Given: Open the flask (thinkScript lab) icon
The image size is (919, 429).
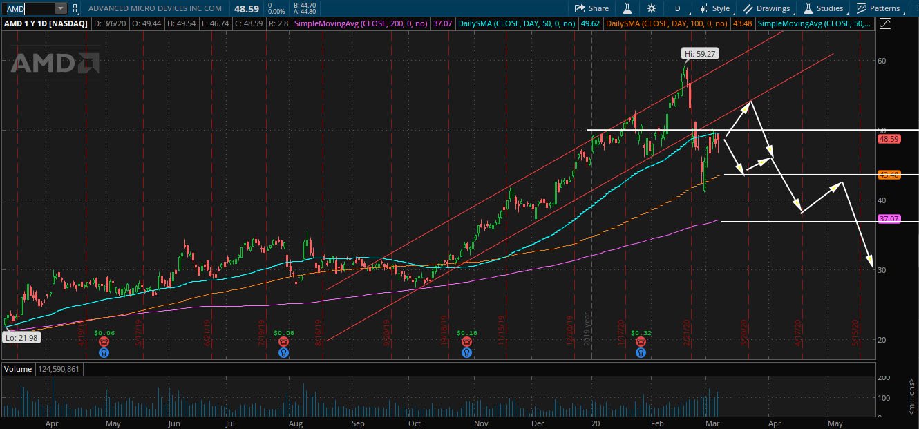Looking at the screenshot, I should pyautogui.click(x=627, y=8).
